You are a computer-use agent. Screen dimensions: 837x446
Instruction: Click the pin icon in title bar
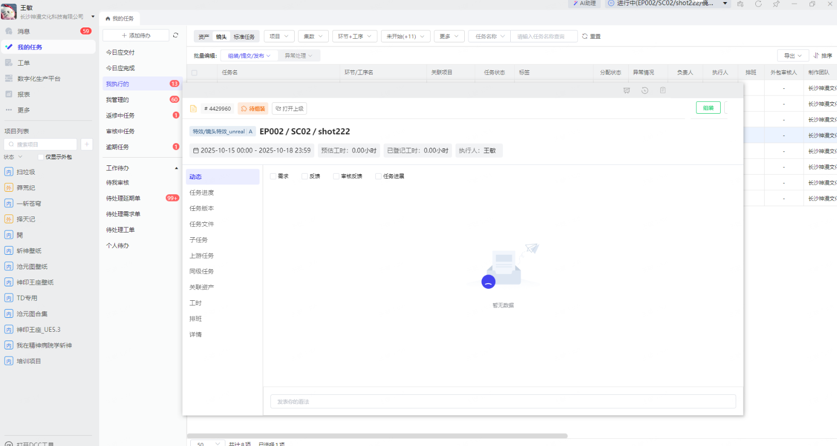[776, 4]
